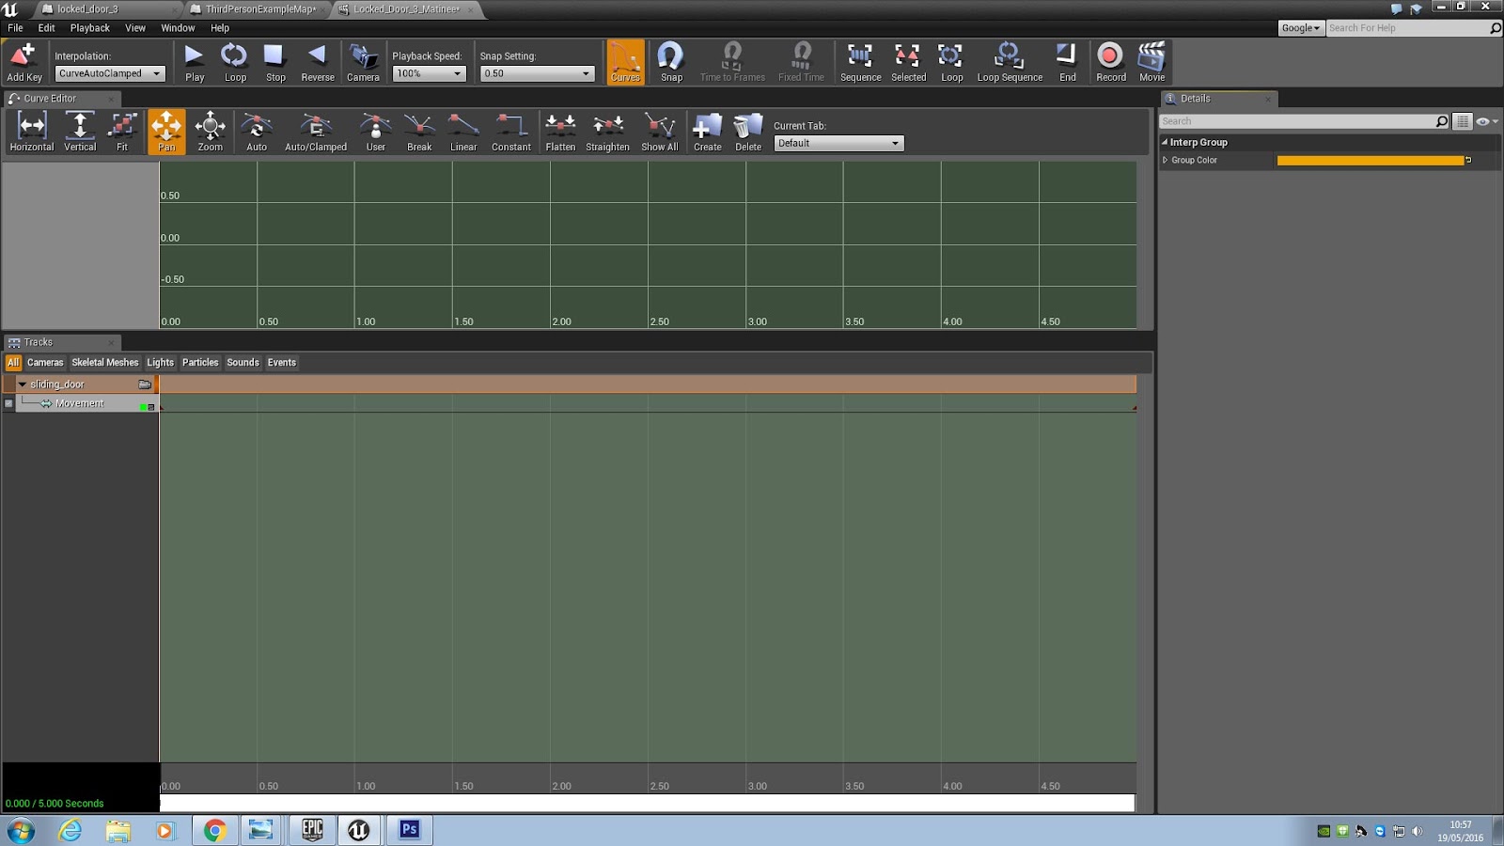1504x846 pixels.
Task: Start playback with the Play button
Action: (x=195, y=62)
